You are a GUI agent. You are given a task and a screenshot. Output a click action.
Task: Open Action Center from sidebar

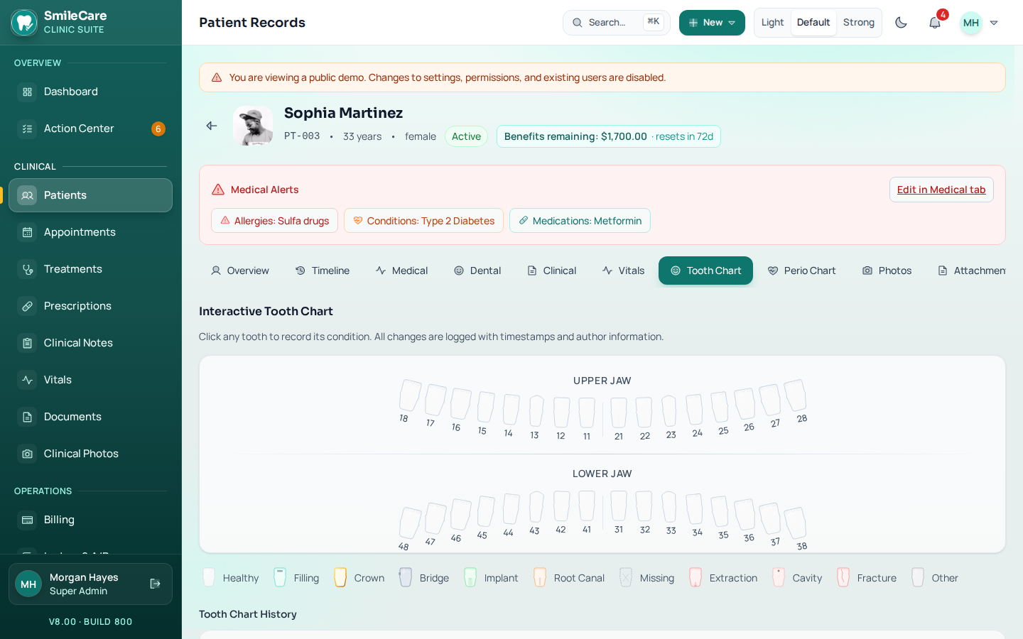tap(90, 129)
